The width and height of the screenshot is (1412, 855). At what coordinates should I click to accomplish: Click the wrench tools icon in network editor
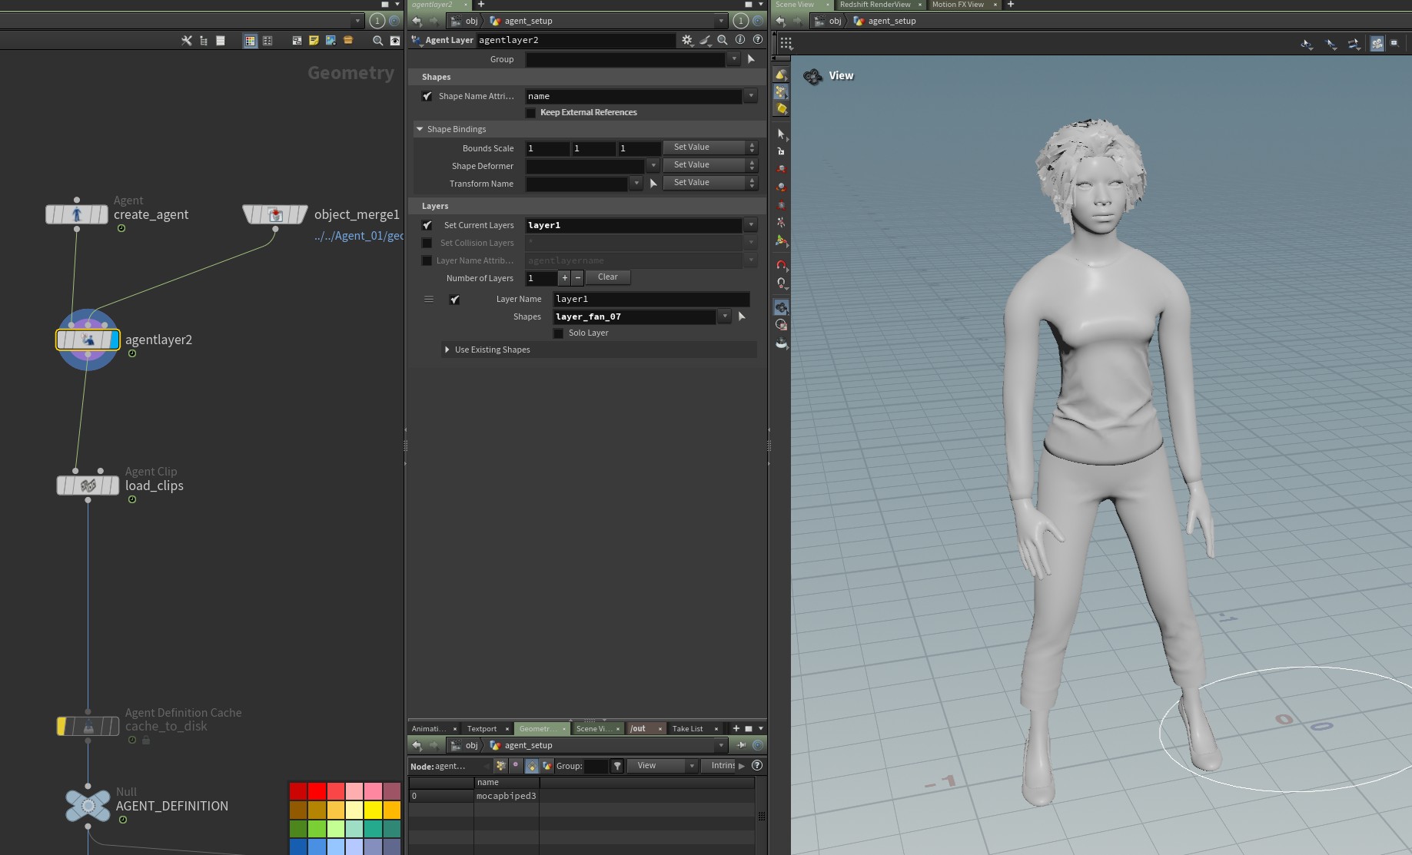coord(187,41)
